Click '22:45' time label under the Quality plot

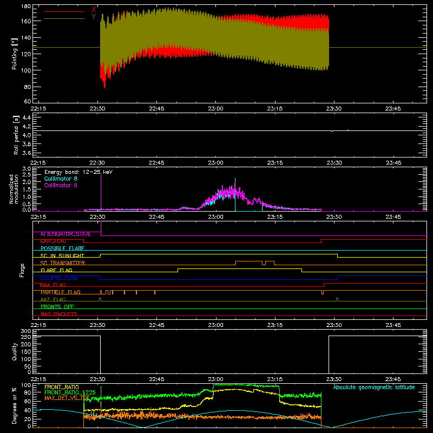point(156,379)
